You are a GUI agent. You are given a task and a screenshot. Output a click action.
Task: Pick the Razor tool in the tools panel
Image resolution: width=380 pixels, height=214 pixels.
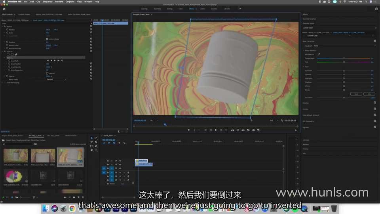coord(96,142)
